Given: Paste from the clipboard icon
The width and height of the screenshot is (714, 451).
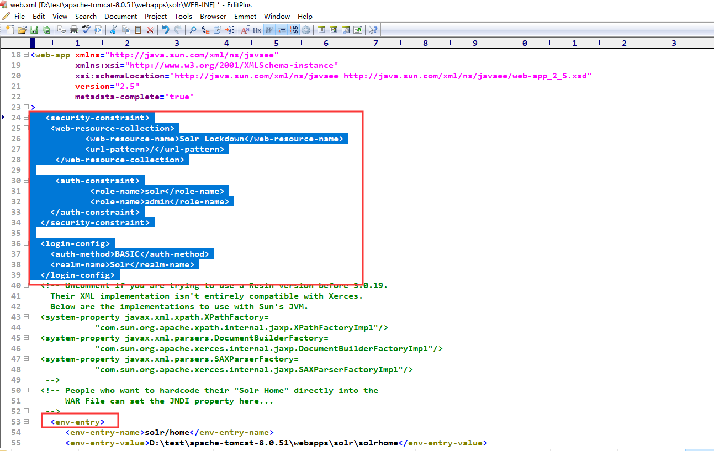Looking at the screenshot, I should [138, 30].
